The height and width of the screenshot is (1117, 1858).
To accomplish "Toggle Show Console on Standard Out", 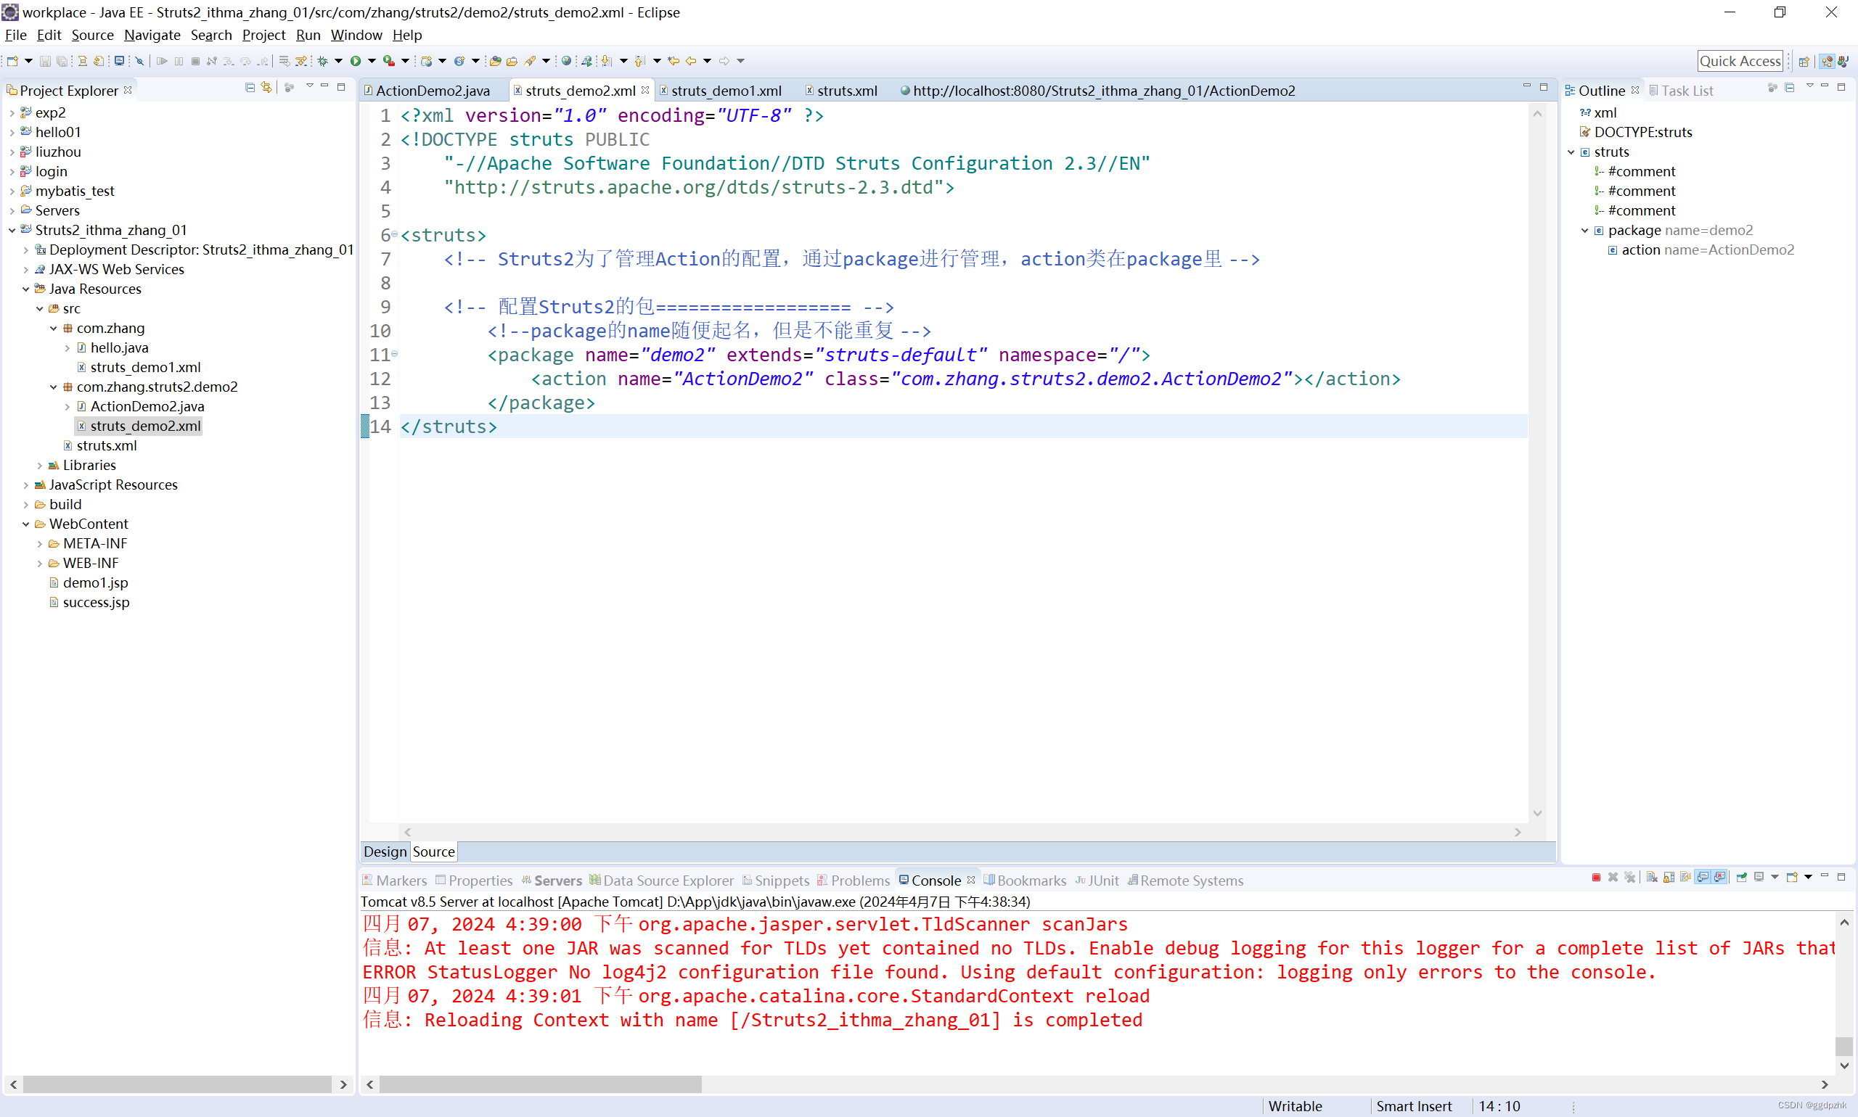I will (1702, 877).
